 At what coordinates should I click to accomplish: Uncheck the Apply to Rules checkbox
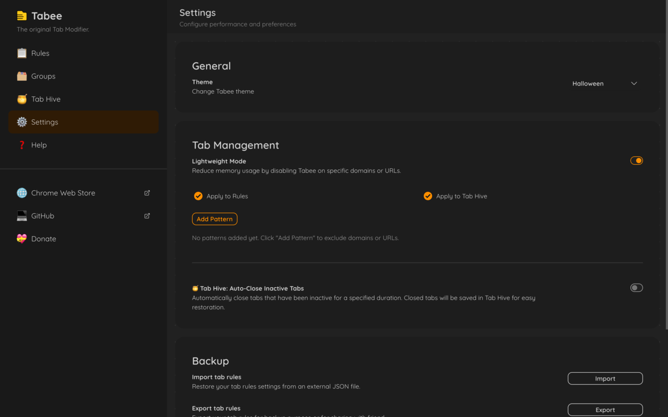pyautogui.click(x=198, y=196)
